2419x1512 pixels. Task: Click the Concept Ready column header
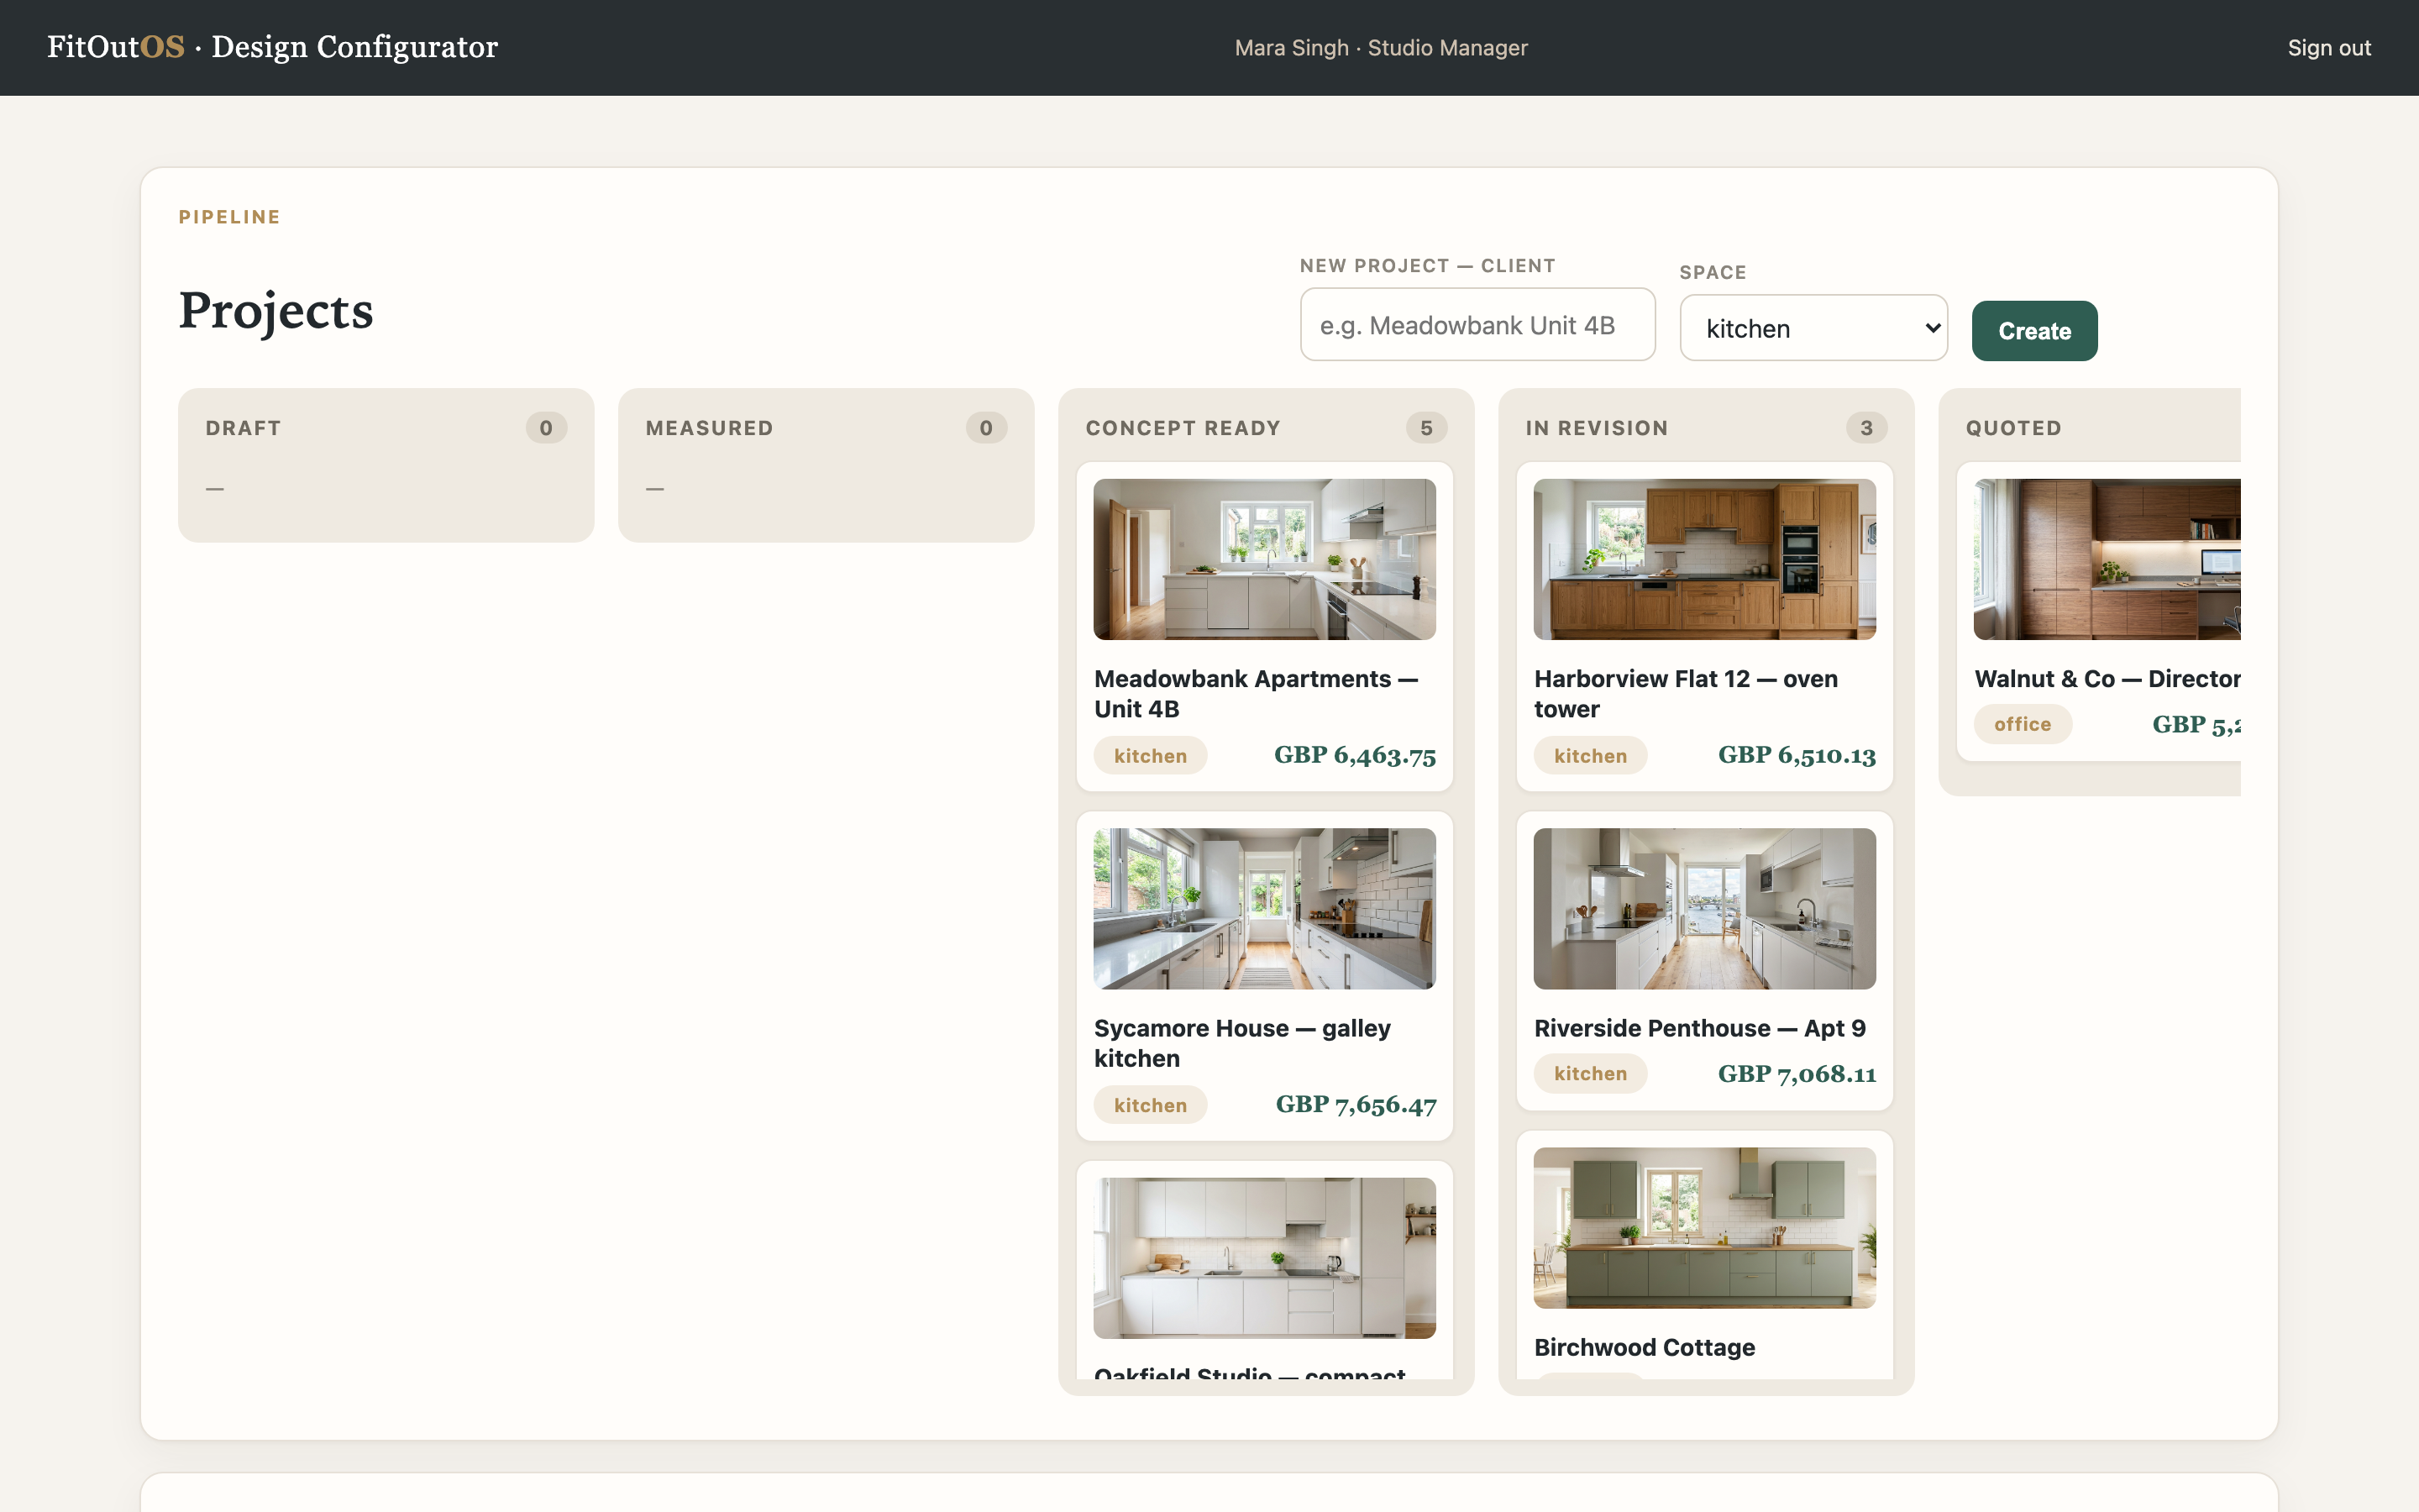(x=1183, y=428)
